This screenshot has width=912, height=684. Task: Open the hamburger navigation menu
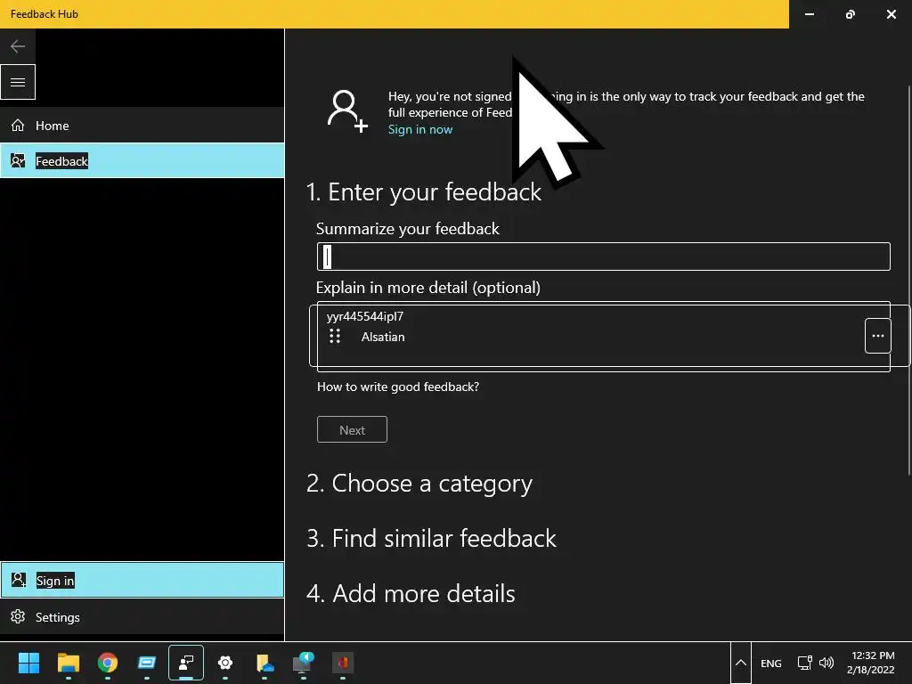coord(18,82)
